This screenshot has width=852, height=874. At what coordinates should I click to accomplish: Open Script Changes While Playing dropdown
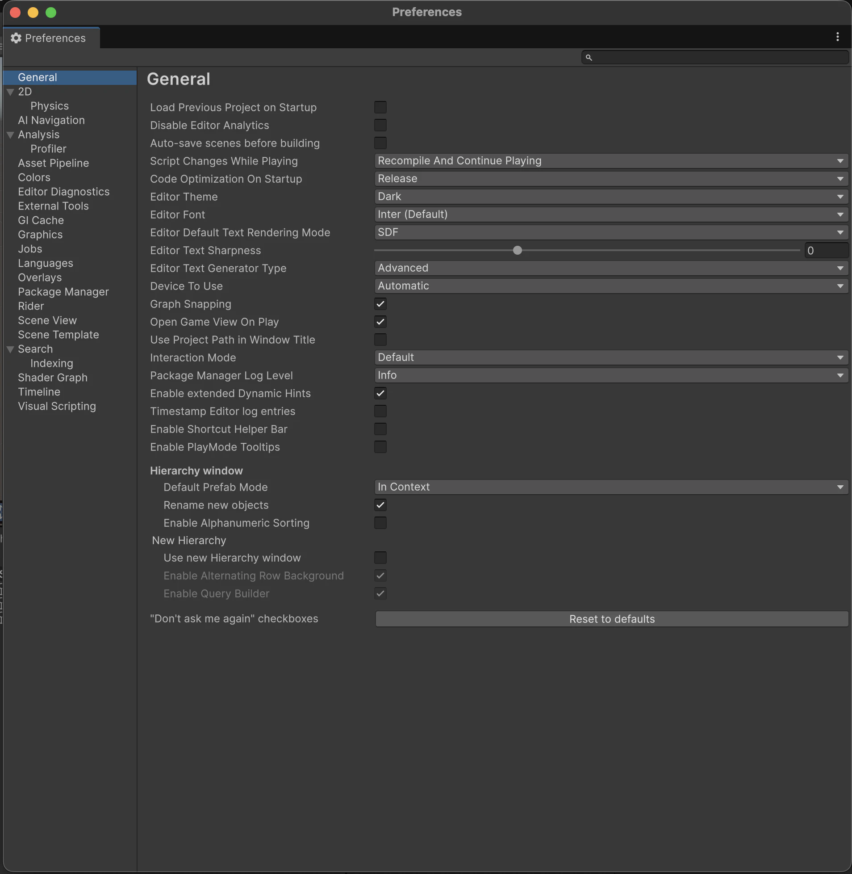tap(611, 161)
